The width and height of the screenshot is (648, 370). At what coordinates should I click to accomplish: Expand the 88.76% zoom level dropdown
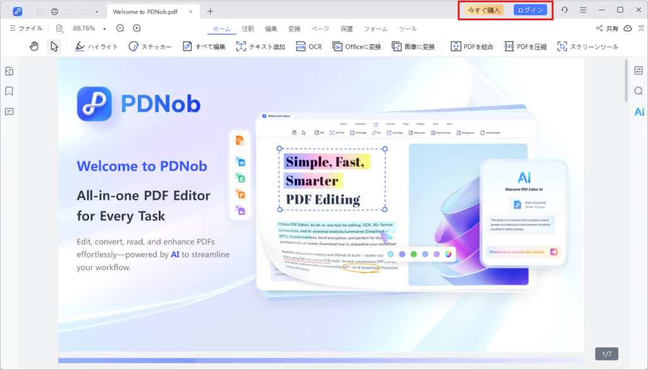(x=104, y=28)
